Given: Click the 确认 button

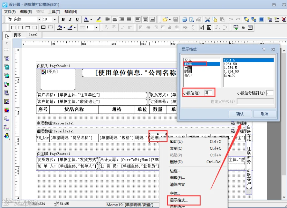Looking at the screenshot, I should click(240, 114).
